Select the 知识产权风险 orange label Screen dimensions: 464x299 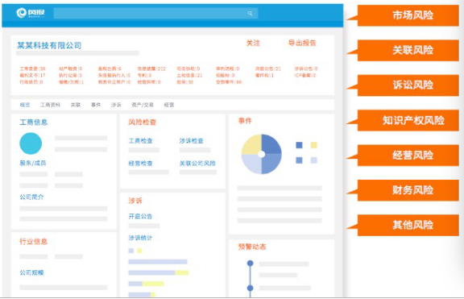click(408, 120)
